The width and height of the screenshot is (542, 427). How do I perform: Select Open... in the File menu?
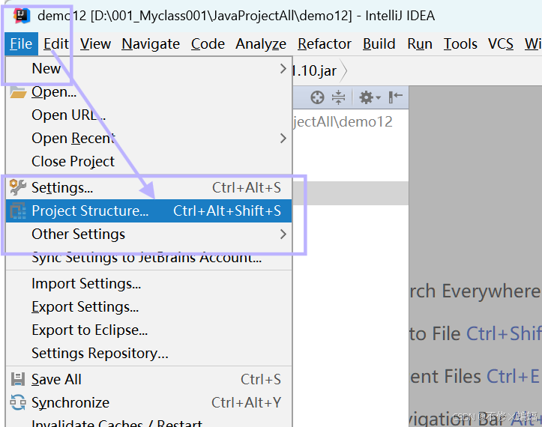(x=148, y=92)
